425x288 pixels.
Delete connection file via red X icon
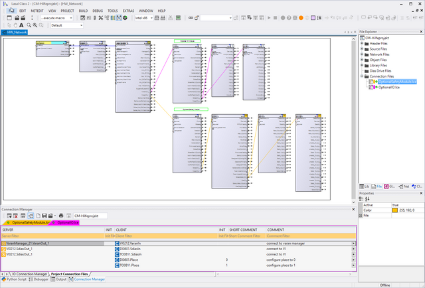pyautogui.click(x=15, y=216)
